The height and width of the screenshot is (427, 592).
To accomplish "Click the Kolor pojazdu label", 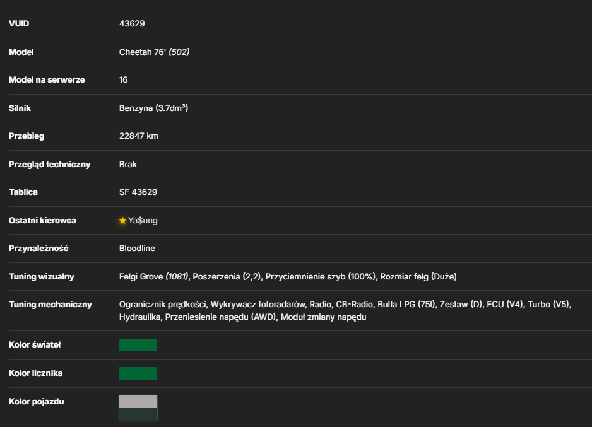I will click(x=36, y=402).
